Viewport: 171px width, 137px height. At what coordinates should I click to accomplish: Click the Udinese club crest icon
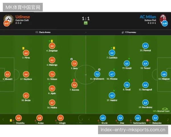(9, 19)
